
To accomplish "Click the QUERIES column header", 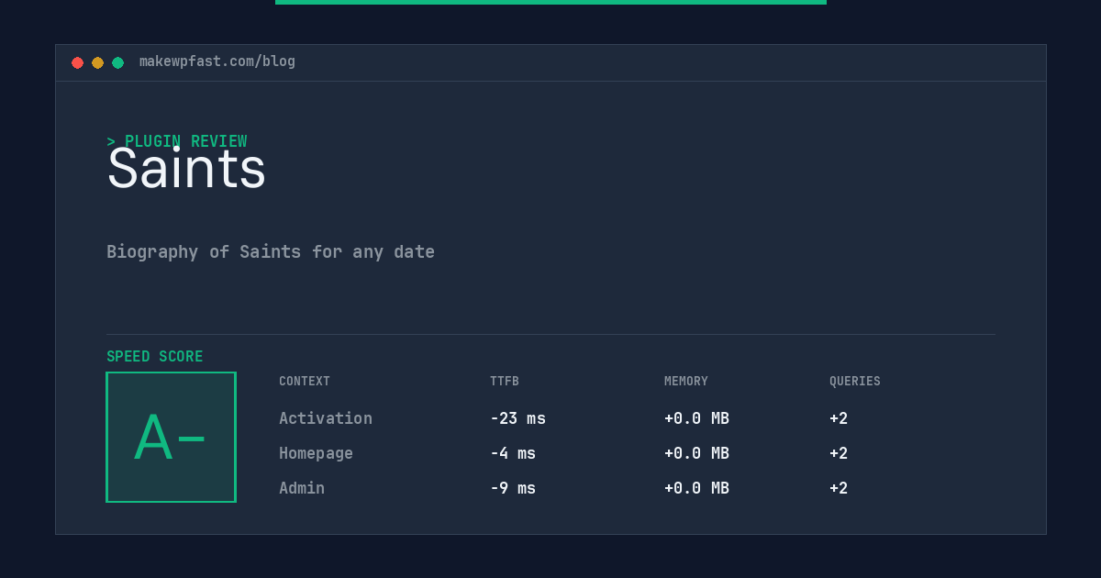I will (x=855, y=382).
